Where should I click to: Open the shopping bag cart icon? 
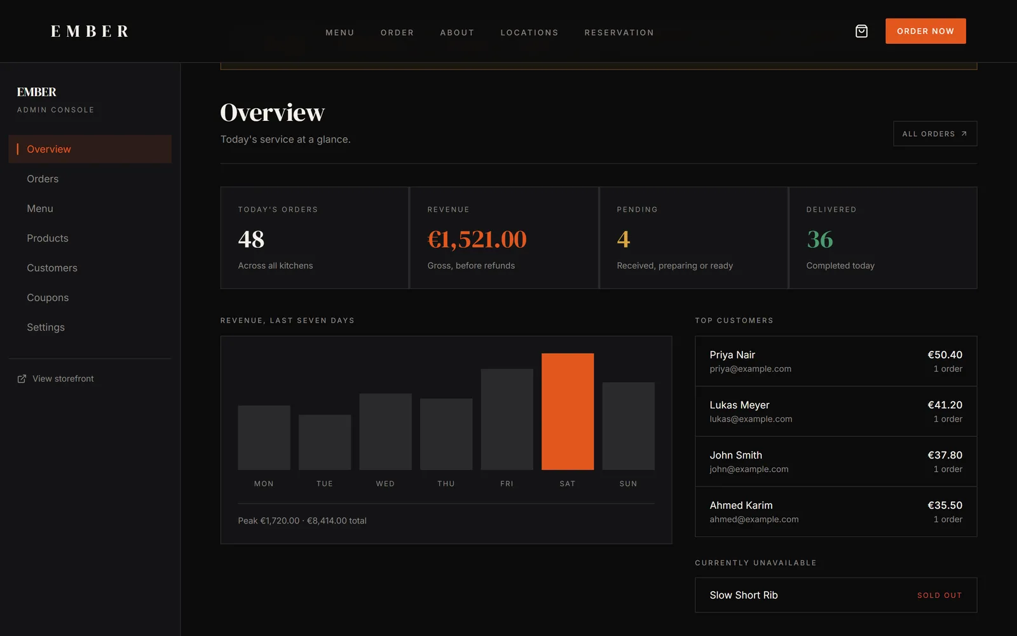[x=861, y=31]
